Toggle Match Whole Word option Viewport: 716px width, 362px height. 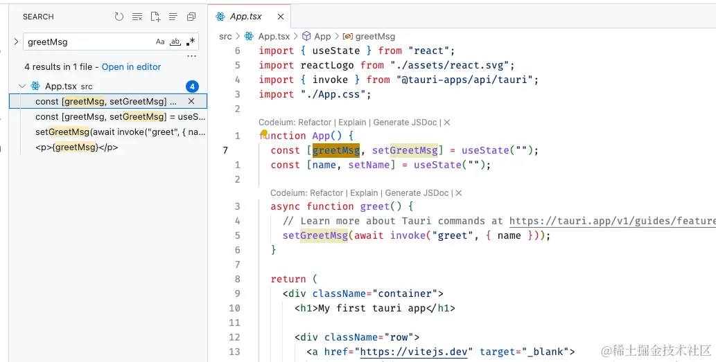[x=175, y=42]
